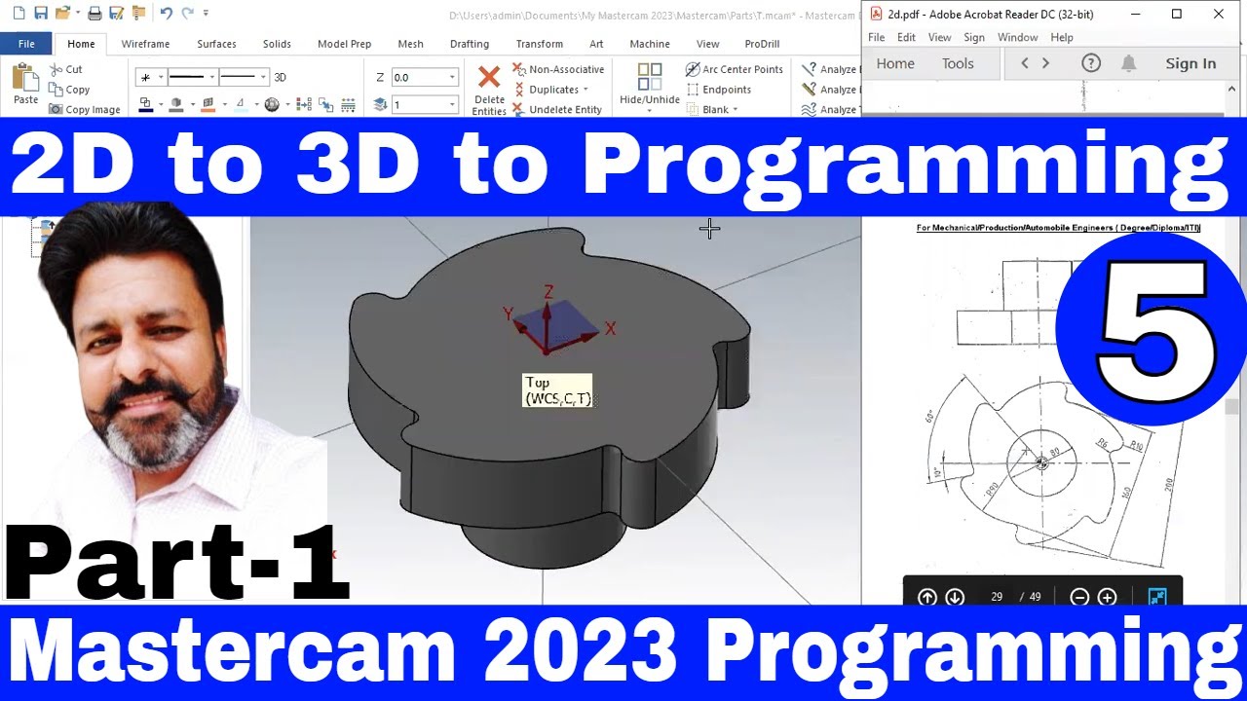Click the levels stack icon

point(380,104)
